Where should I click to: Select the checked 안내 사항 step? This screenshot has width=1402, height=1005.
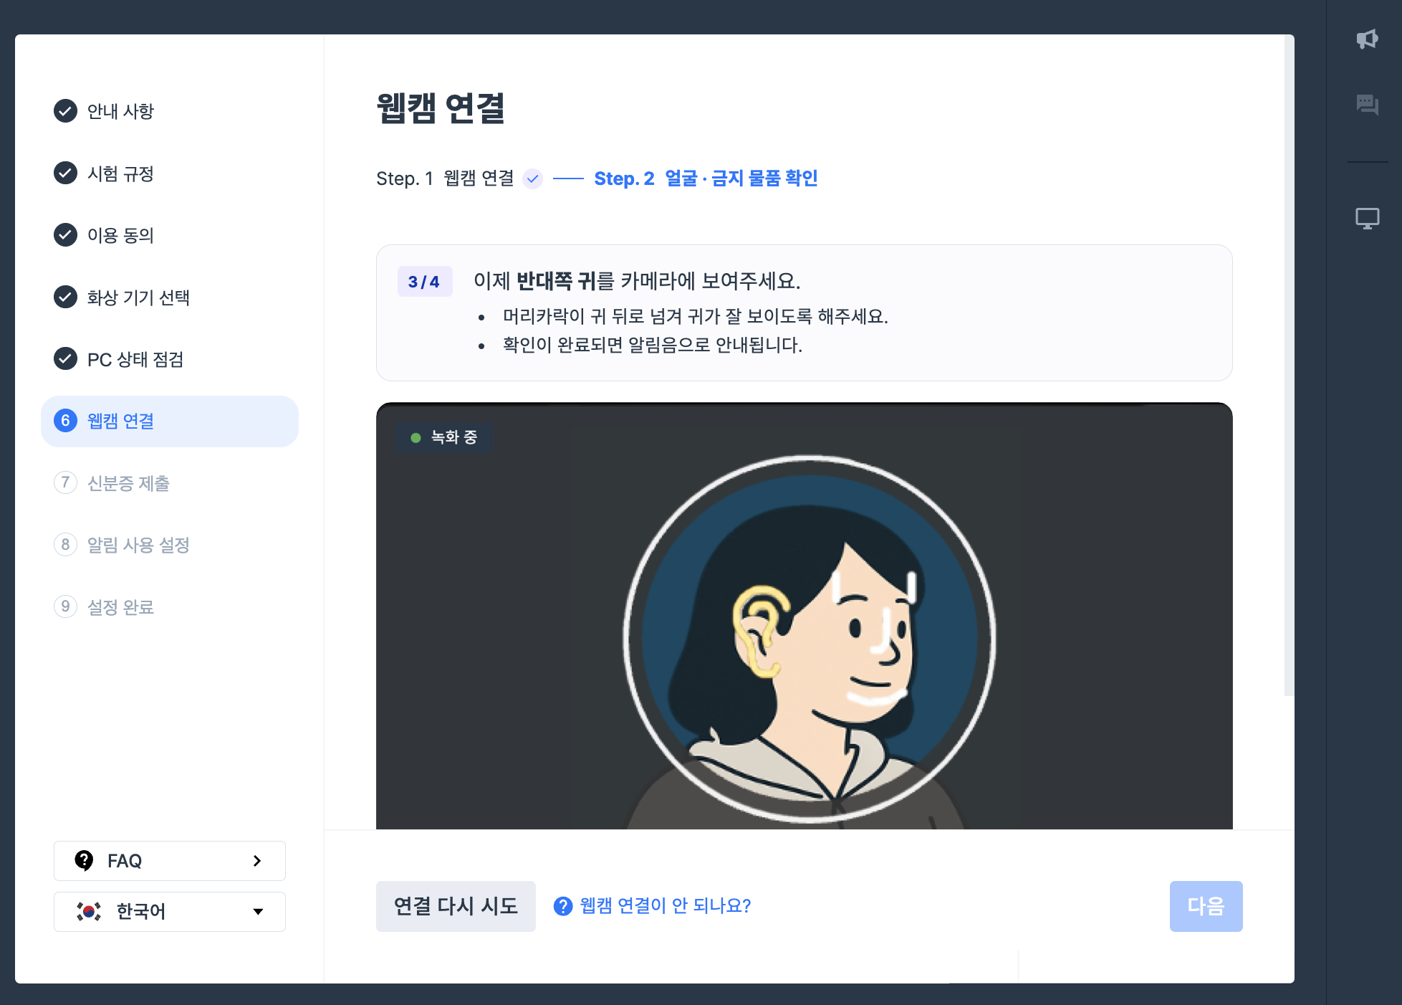(x=105, y=111)
